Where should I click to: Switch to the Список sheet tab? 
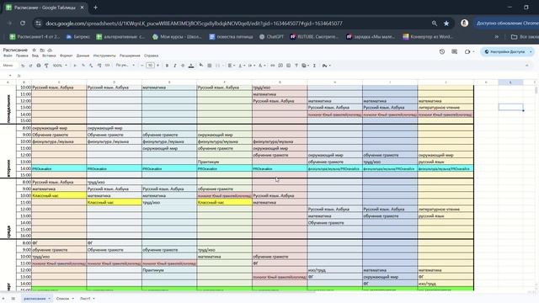click(x=62, y=299)
